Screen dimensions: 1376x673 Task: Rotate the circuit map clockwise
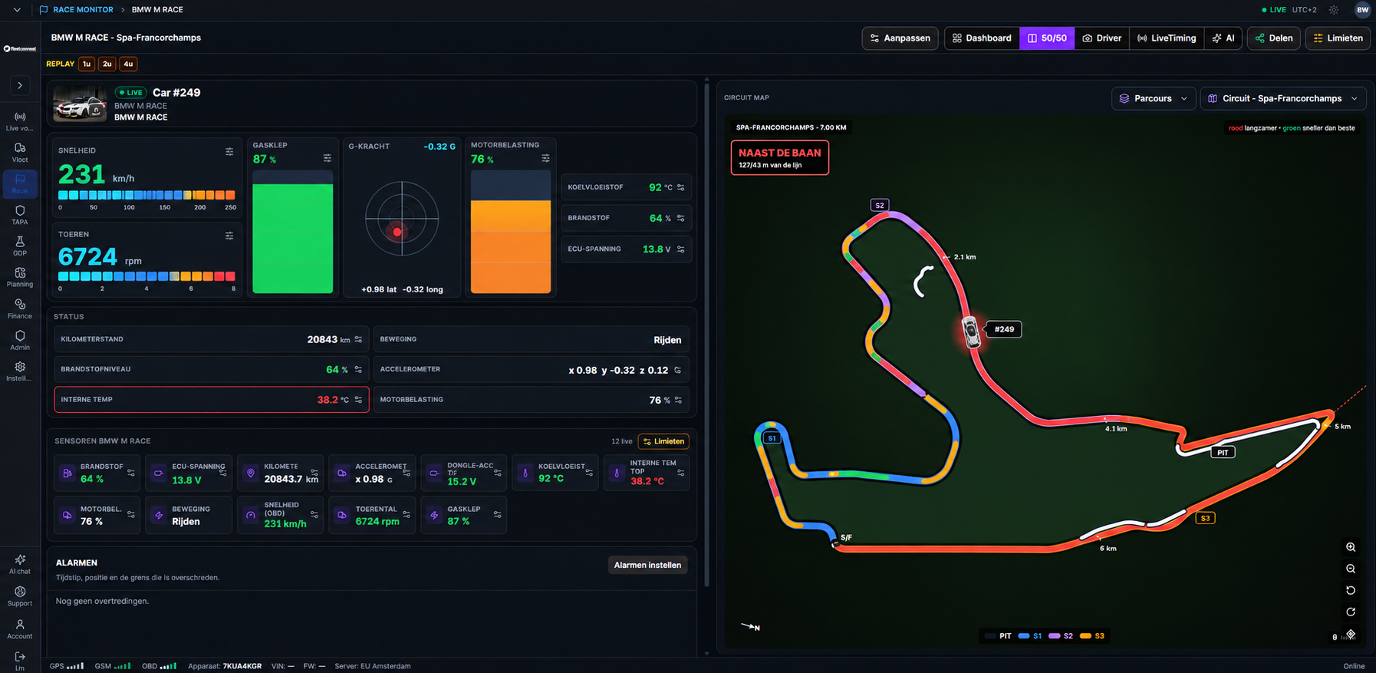1351,612
